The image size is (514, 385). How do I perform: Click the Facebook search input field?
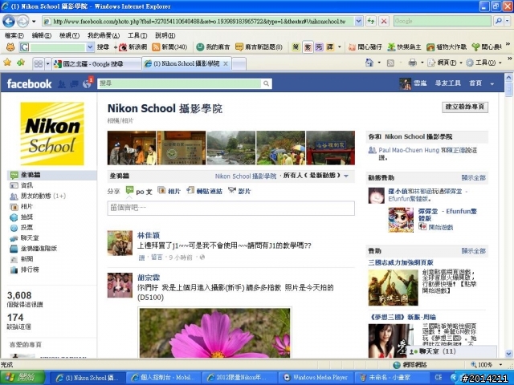pos(180,83)
